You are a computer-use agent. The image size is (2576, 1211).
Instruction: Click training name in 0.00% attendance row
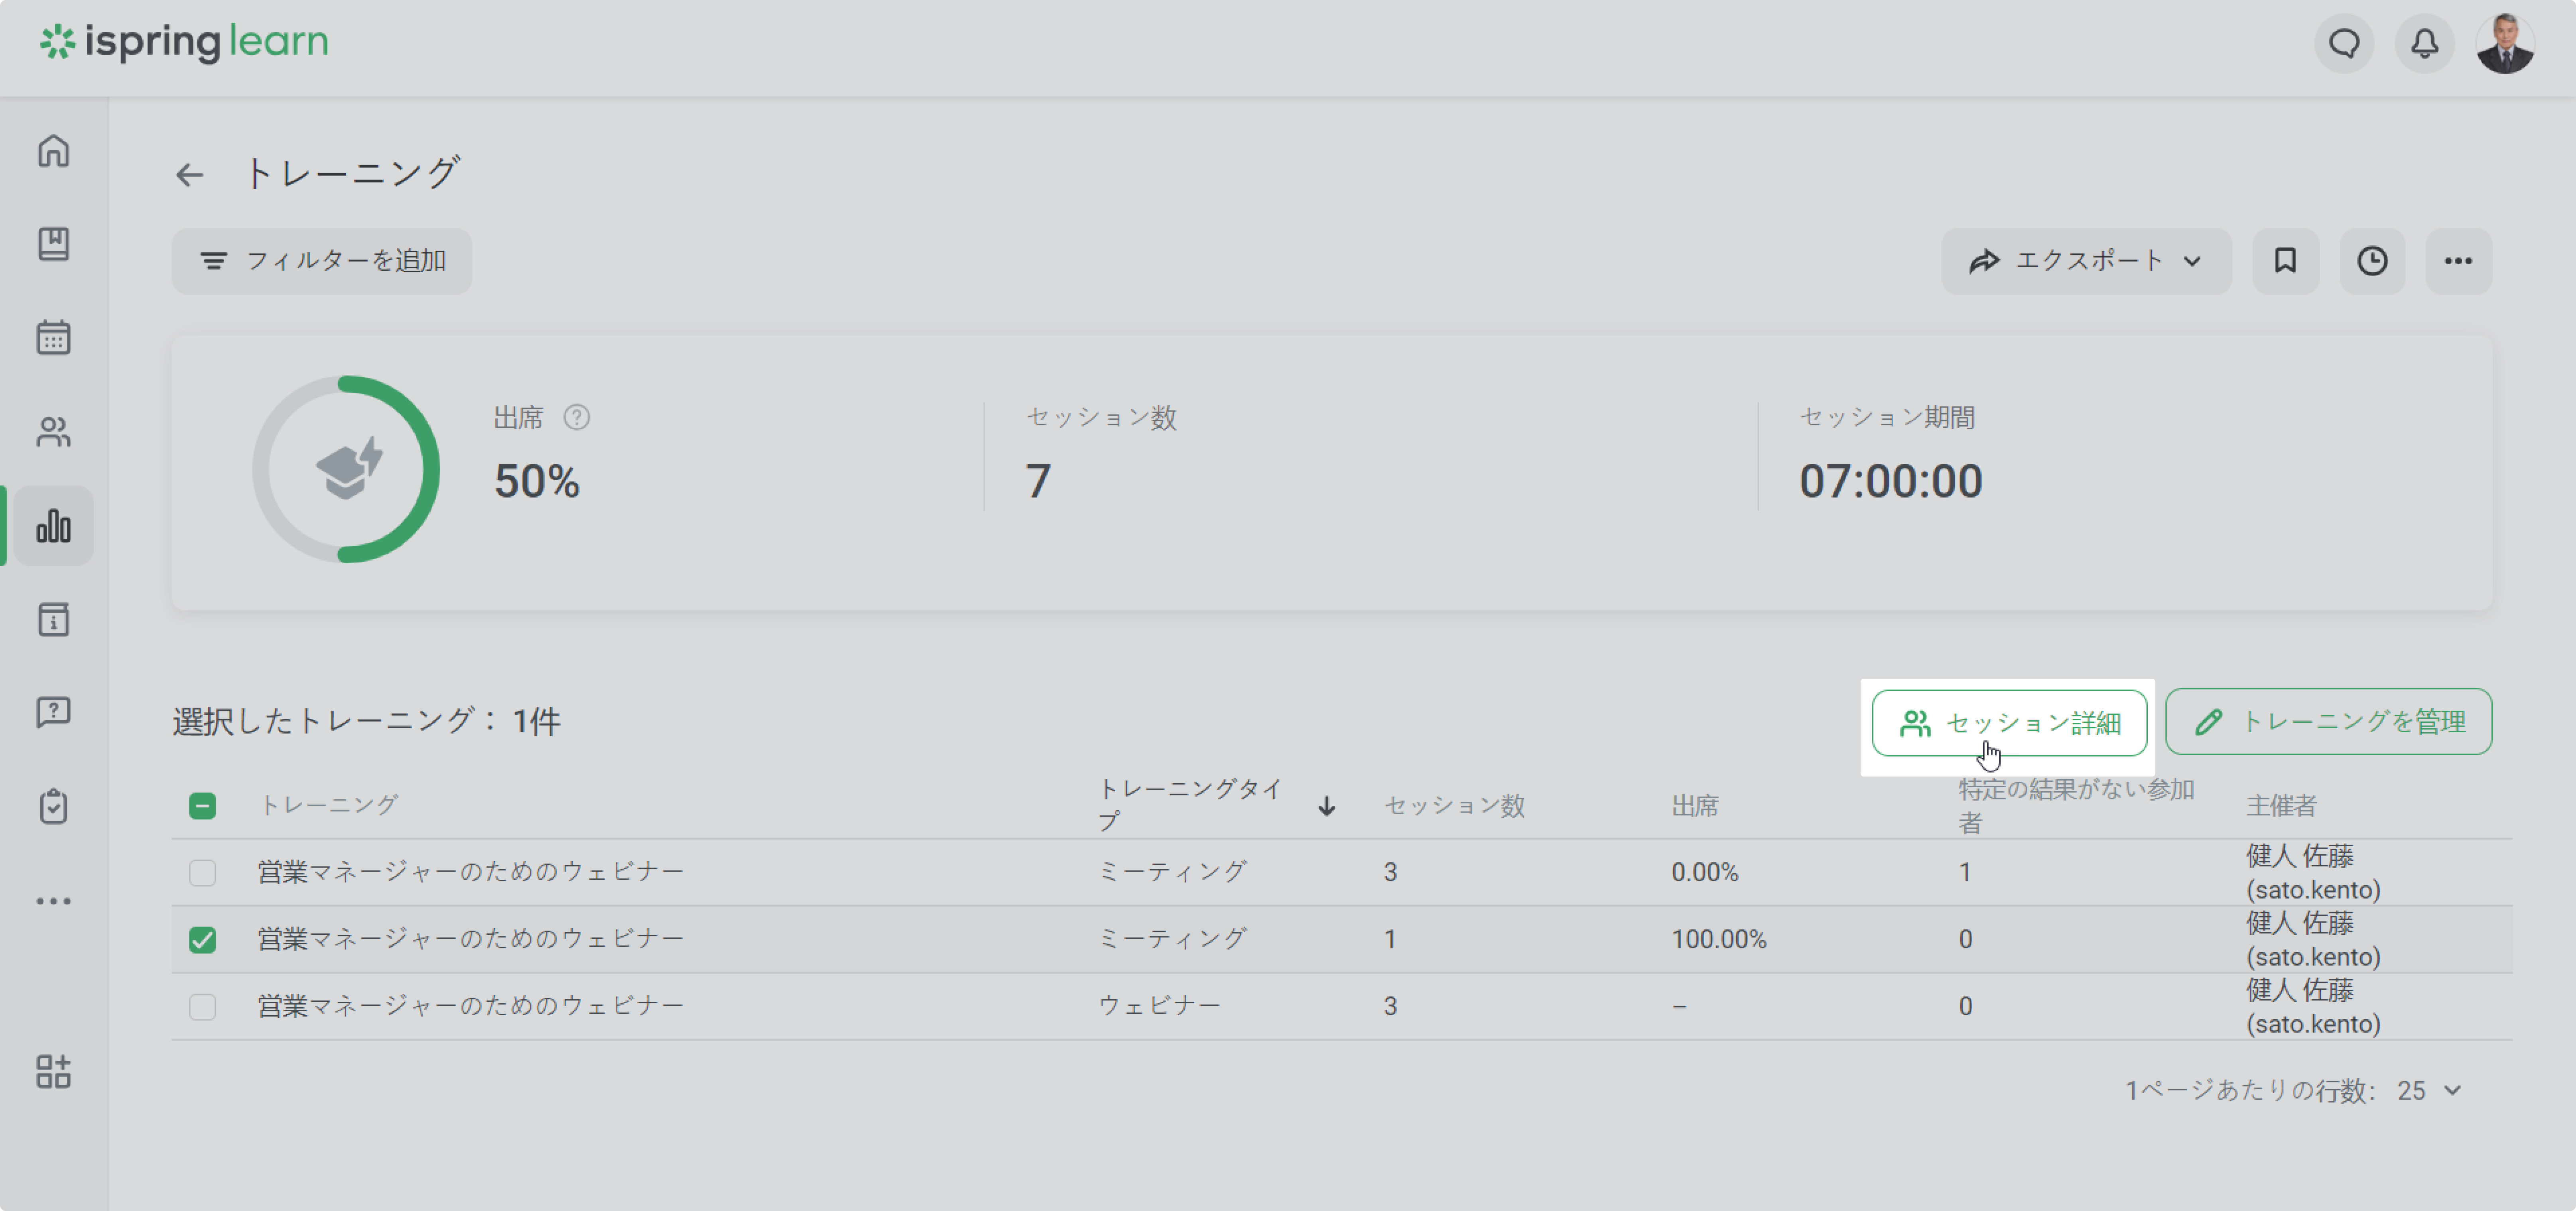click(x=470, y=872)
